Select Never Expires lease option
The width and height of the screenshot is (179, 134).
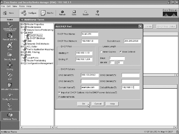(101, 52)
